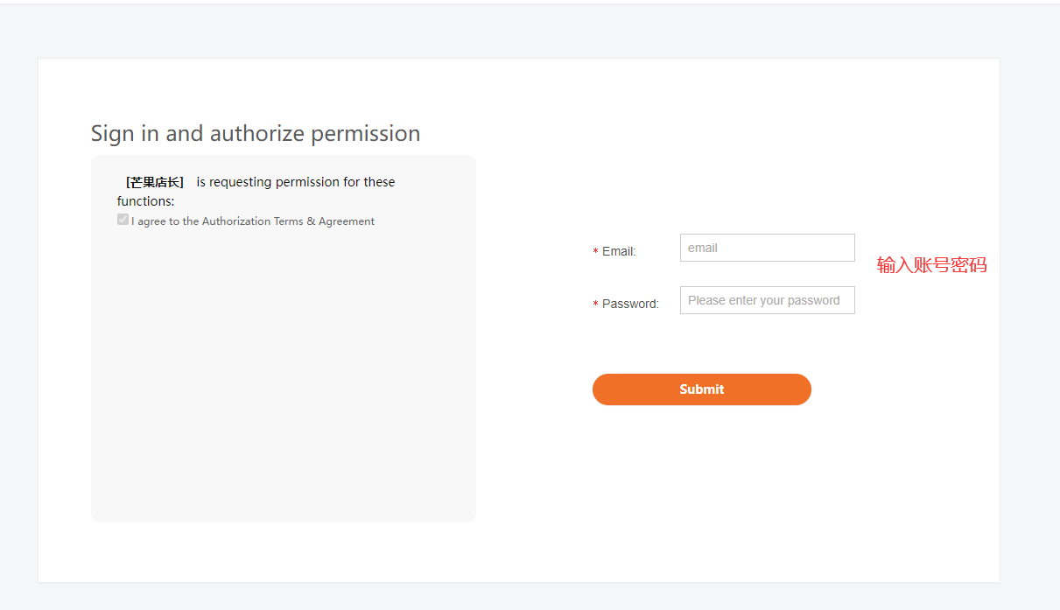Click the 'is requesting permission for these' text
Viewport: 1060px width, 610px height.
[296, 182]
